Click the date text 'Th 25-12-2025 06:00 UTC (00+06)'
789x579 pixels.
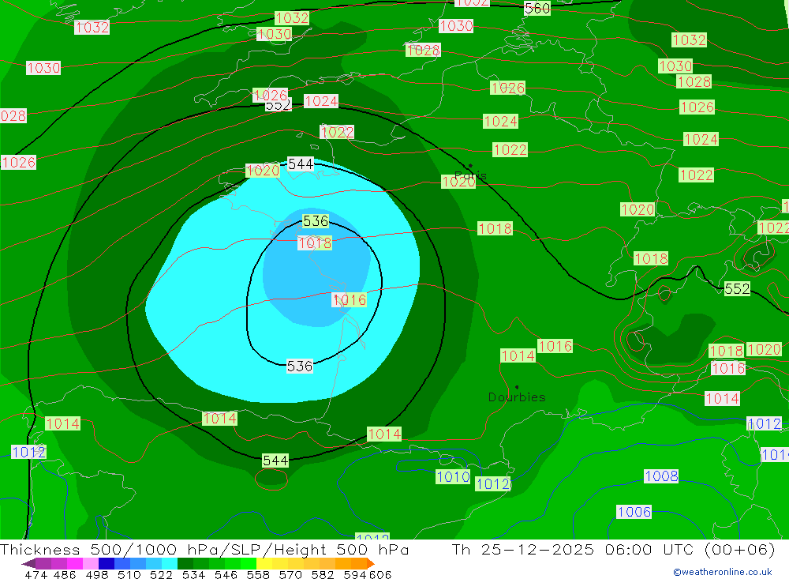(x=613, y=549)
